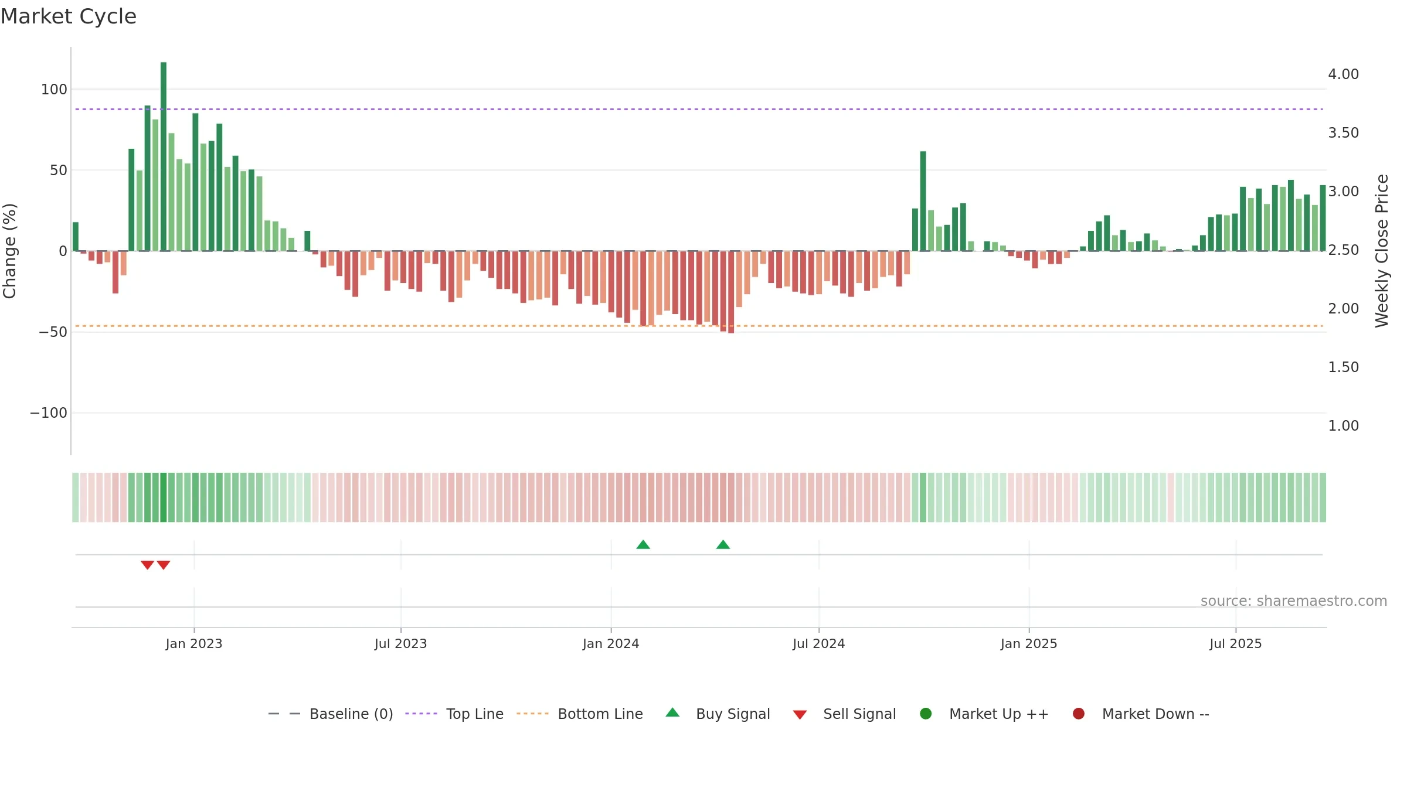
Task: Click the purple dotted Top Line on the chart
Action: coord(699,109)
